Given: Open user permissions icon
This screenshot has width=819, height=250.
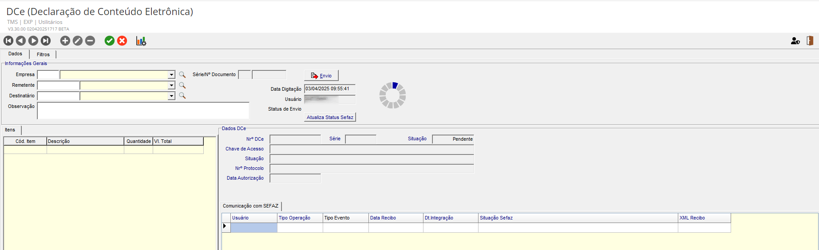Looking at the screenshot, I should pyautogui.click(x=795, y=41).
